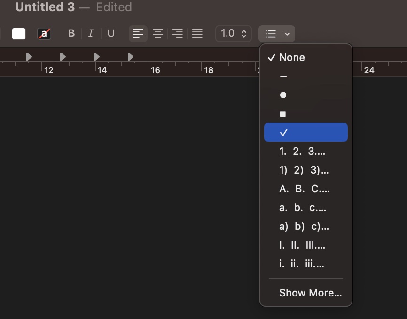Justify the paragraph text
The height and width of the screenshot is (319, 407).
pyautogui.click(x=197, y=33)
